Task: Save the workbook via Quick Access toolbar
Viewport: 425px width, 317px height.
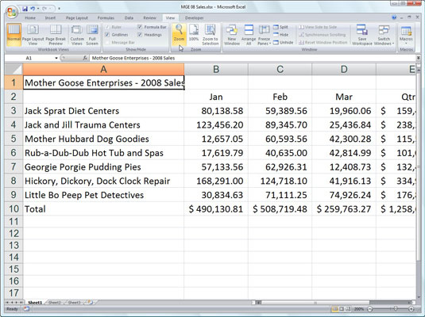Action: tap(25, 9)
